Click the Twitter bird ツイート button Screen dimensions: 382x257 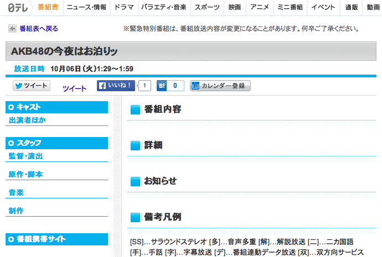coord(32,86)
